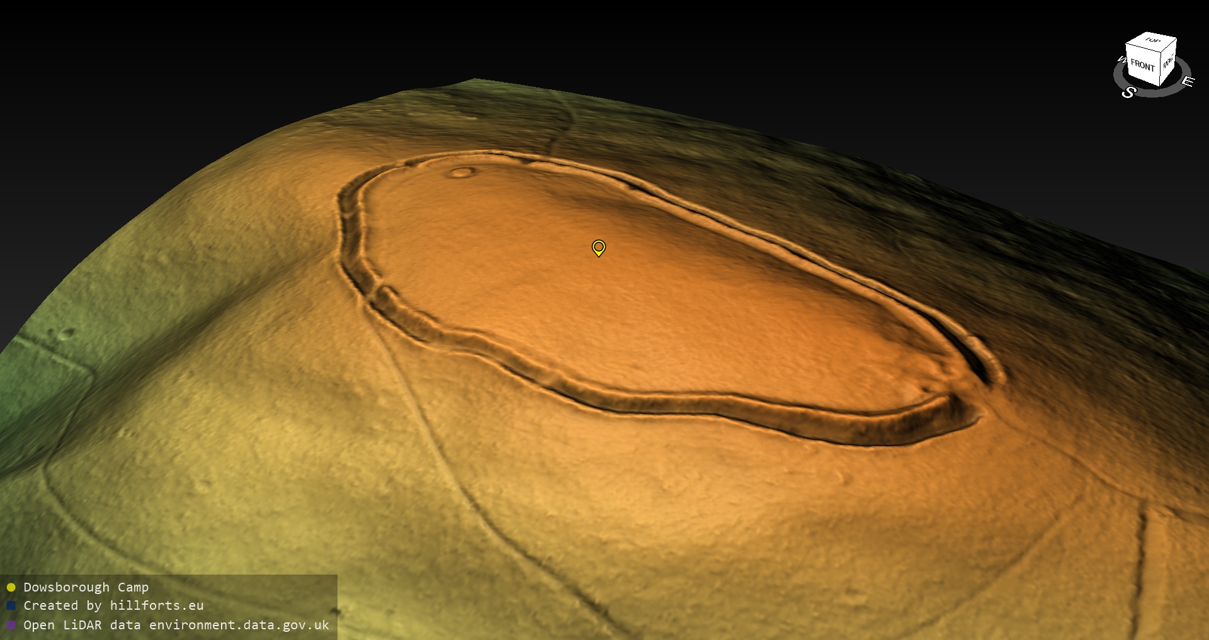Click the FRONT face of the navigation cube
This screenshot has height=640, width=1209.
pos(1142,65)
